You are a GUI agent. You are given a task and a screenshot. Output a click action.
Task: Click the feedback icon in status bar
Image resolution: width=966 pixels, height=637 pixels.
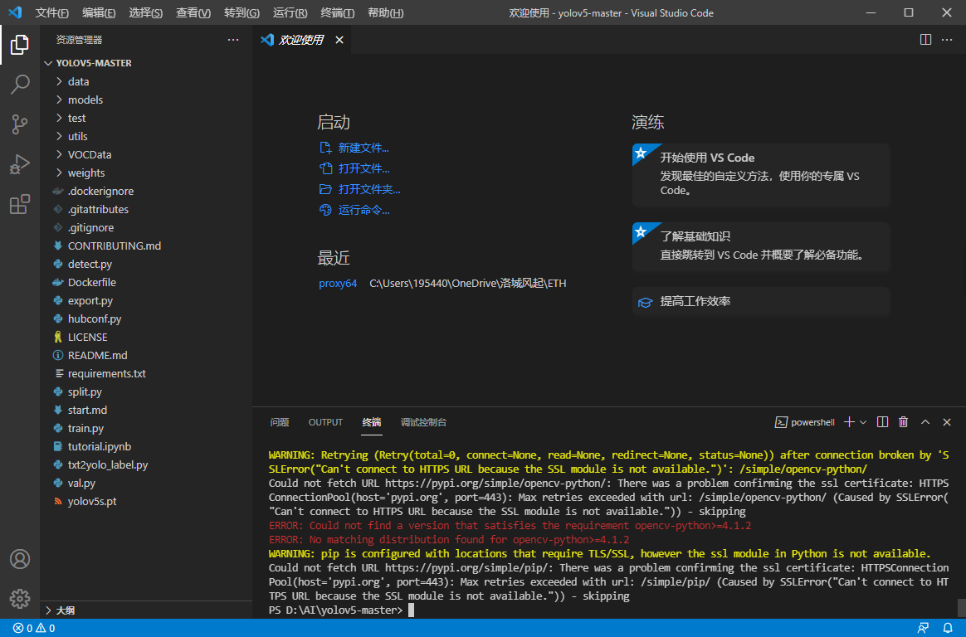pyautogui.click(x=923, y=629)
